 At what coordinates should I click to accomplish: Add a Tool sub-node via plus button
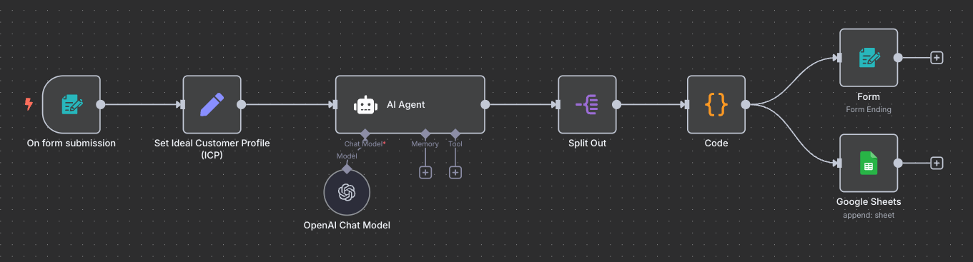pyautogui.click(x=455, y=172)
